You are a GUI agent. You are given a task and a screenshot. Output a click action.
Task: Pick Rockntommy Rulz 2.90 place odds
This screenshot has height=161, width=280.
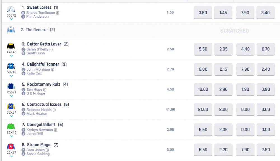[x=223, y=89]
